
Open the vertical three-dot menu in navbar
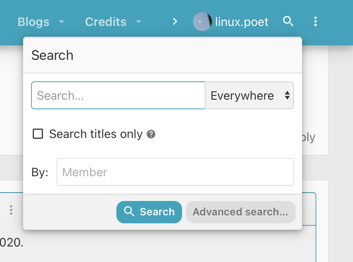point(316,22)
